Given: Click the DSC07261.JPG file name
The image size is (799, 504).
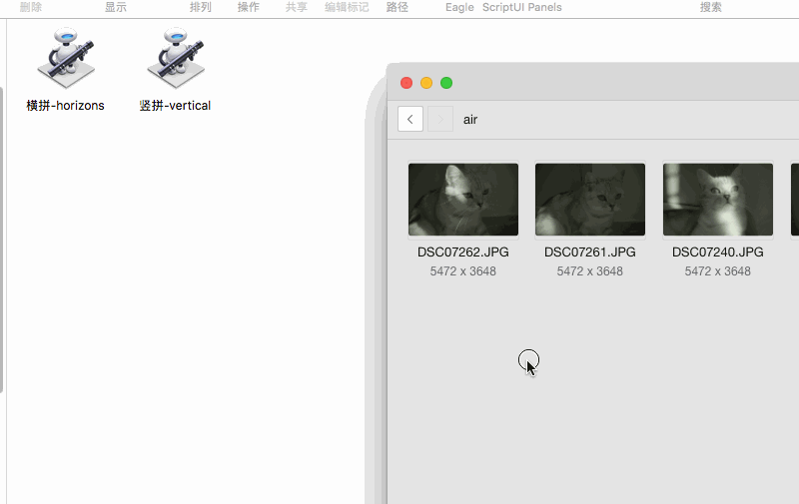Looking at the screenshot, I should (x=590, y=252).
